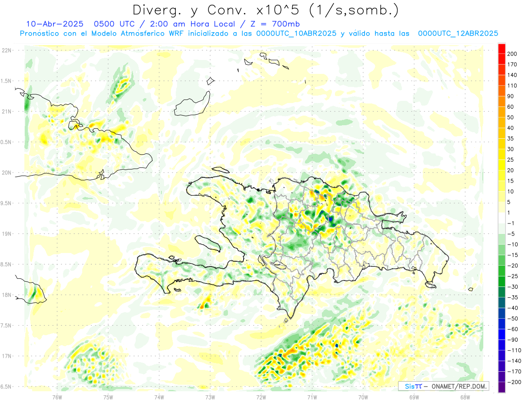
Task: Click the "90" value on the color scale
Action: pos(511,96)
